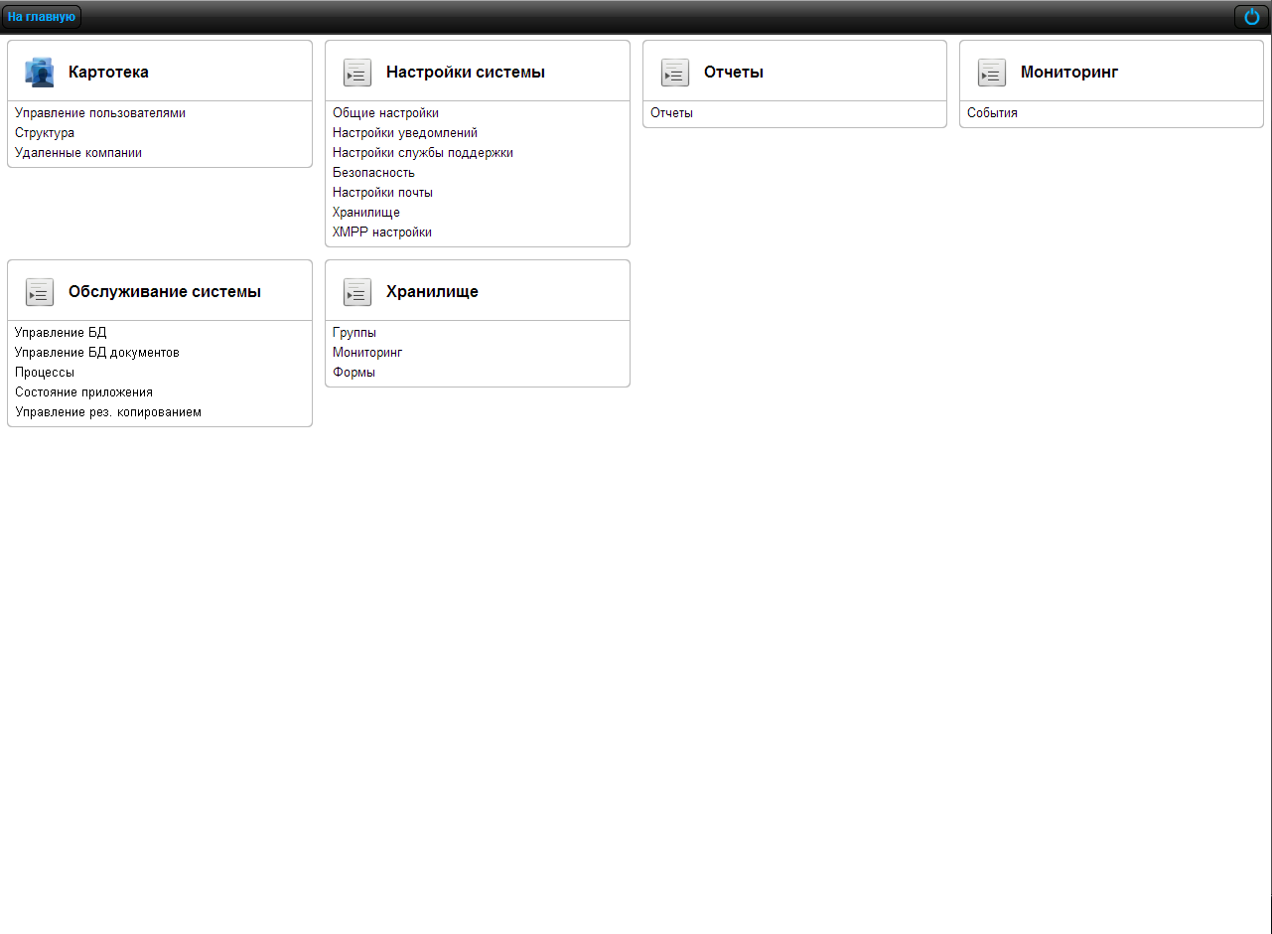
Task: Open Хранилище link under Настройки системы
Action: (366, 213)
